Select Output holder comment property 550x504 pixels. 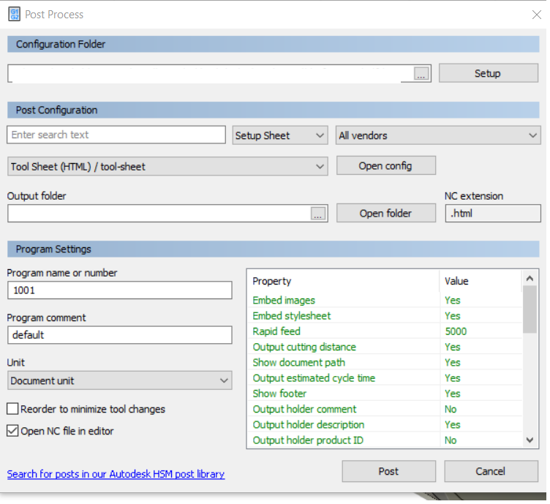click(304, 409)
